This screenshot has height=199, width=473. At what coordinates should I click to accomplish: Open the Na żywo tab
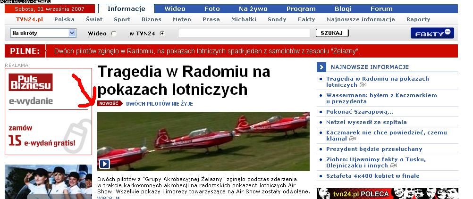pyautogui.click(x=253, y=9)
